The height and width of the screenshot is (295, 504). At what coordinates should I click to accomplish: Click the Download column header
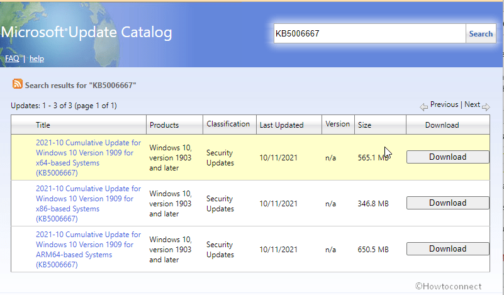442,125
